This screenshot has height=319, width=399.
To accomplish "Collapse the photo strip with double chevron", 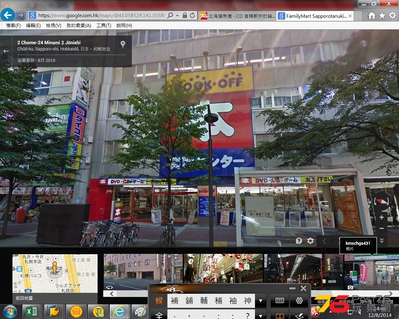I will pyautogui.click(x=382, y=240).
